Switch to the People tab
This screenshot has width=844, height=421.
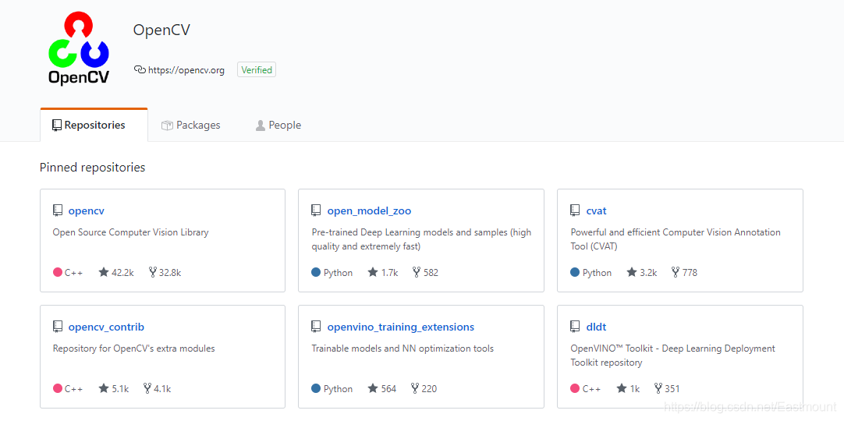278,125
